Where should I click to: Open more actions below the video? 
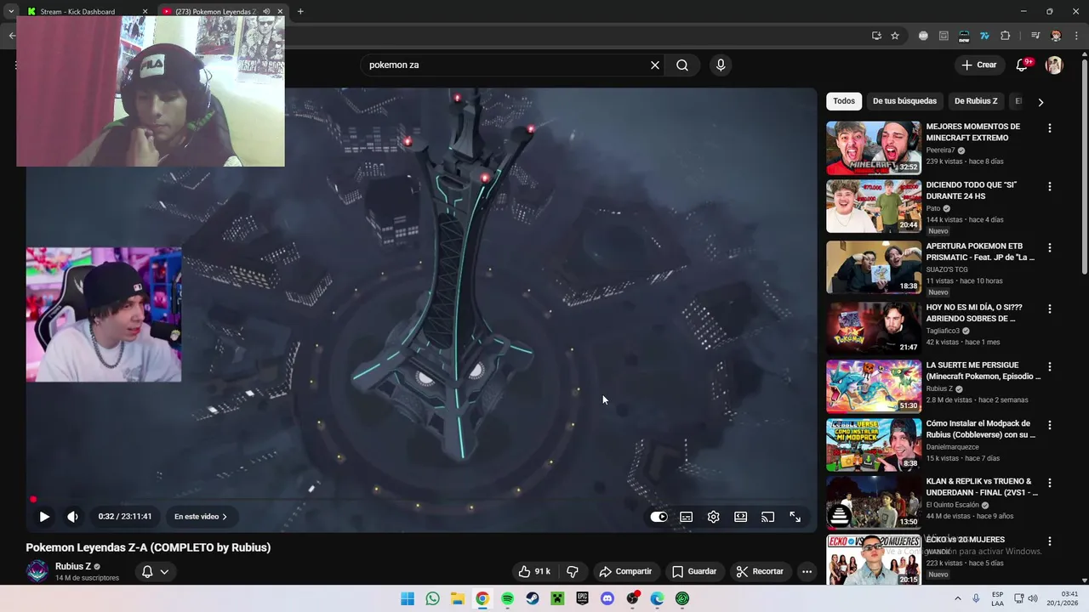coord(807,571)
